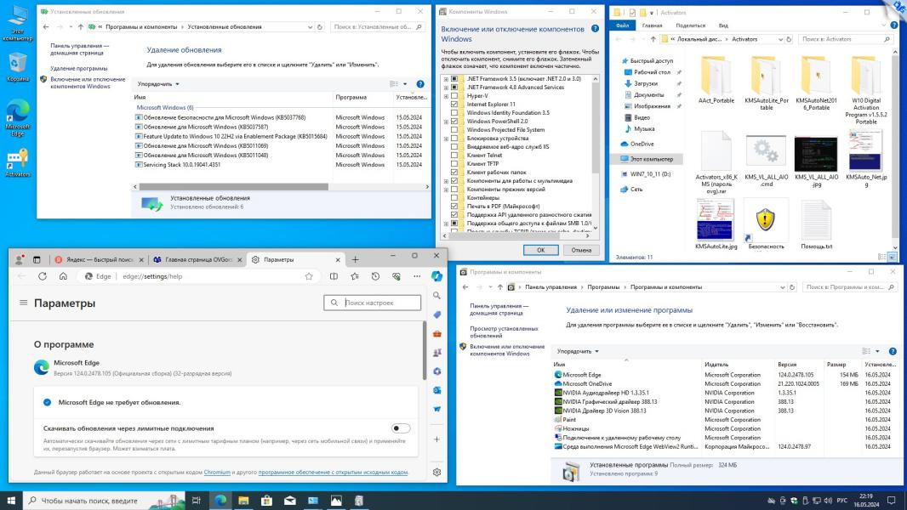Open Microsoft Store from the taskbar
Image resolution: width=907 pixels, height=510 pixels.
pyautogui.click(x=266, y=501)
